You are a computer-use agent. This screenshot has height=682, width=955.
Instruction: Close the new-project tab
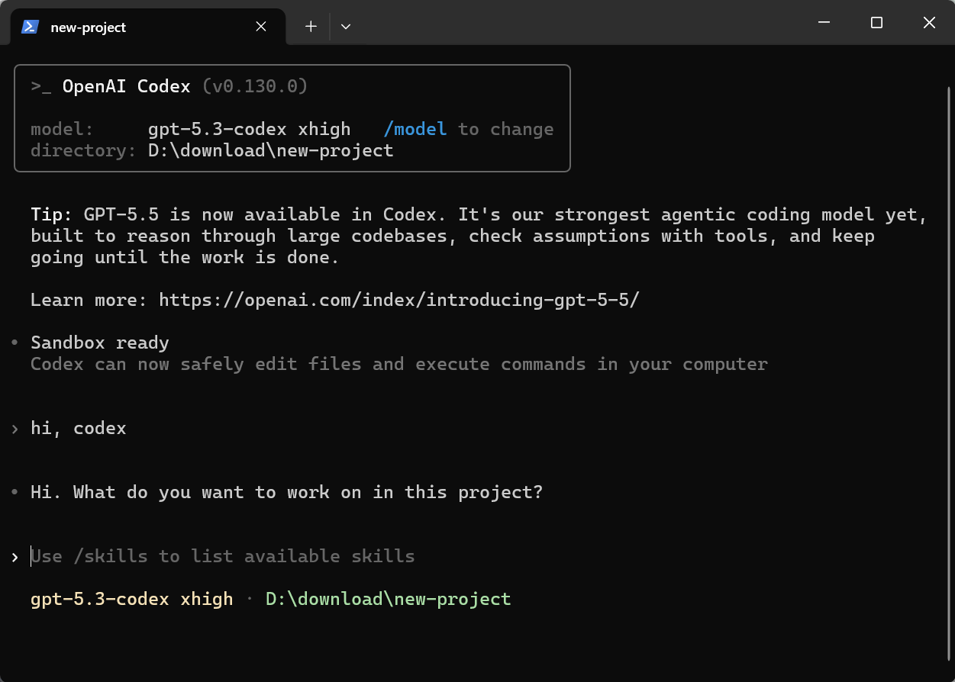click(261, 27)
